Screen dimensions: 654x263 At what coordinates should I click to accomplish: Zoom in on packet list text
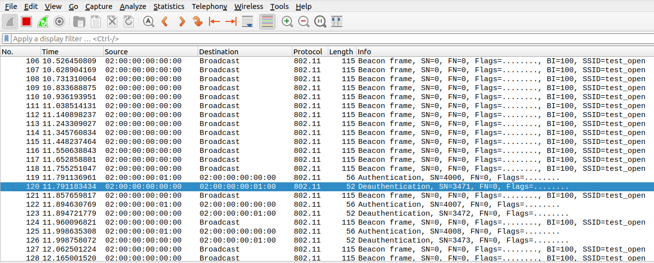point(287,21)
